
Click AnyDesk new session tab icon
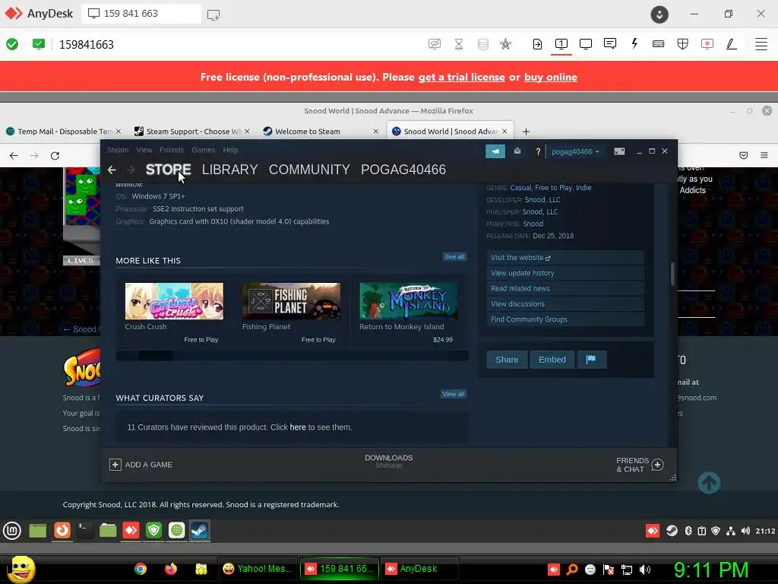pyautogui.click(x=213, y=14)
